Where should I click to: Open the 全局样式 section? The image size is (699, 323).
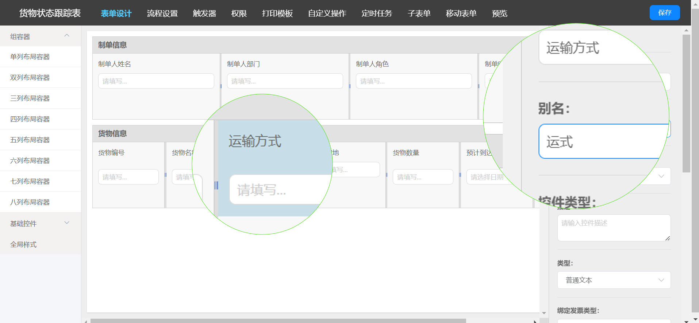tap(41, 244)
